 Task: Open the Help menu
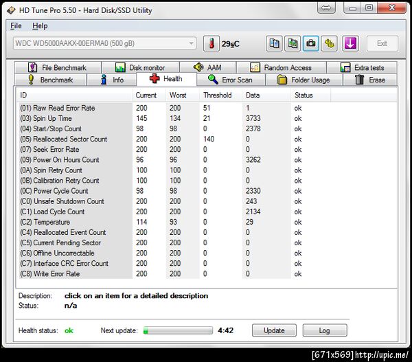40,26
